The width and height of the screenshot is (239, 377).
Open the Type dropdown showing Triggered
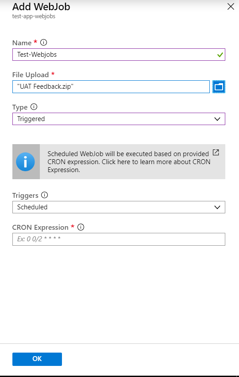pos(119,119)
